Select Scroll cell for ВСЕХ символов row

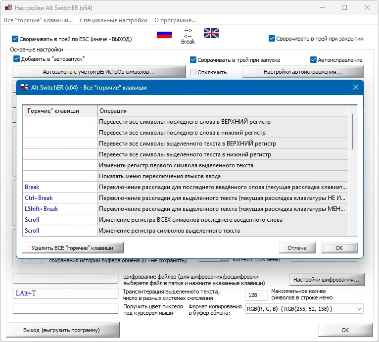click(x=60, y=220)
